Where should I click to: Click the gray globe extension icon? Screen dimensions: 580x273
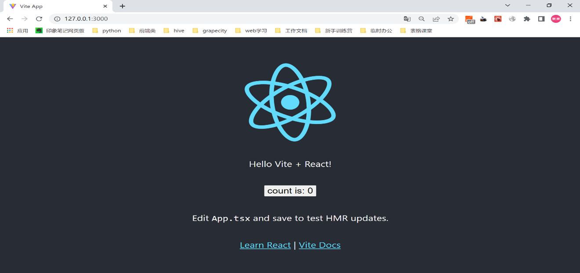(512, 19)
